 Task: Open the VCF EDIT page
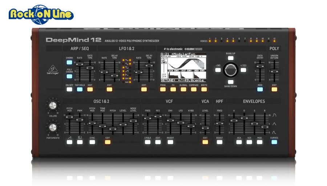(158, 142)
